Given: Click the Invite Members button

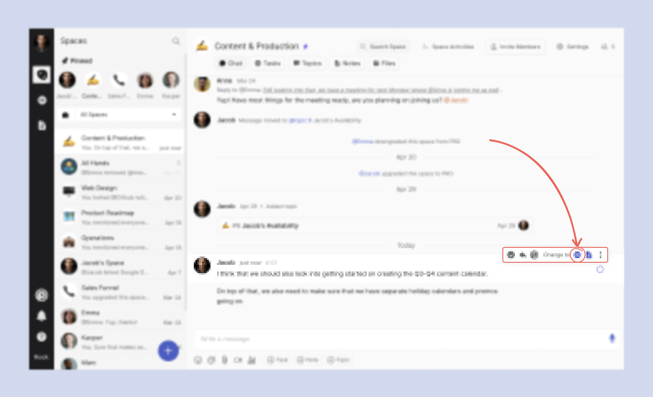Looking at the screenshot, I should (516, 47).
